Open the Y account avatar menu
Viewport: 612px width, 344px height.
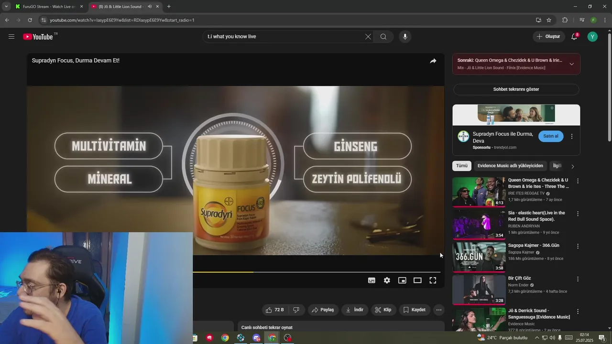(592, 37)
